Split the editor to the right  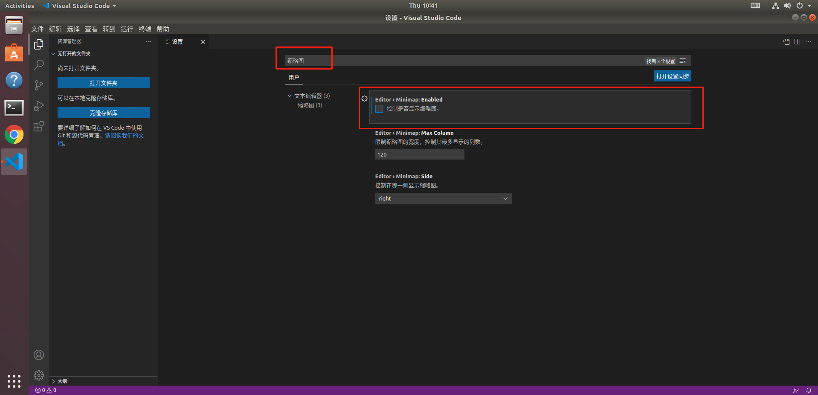coord(797,42)
